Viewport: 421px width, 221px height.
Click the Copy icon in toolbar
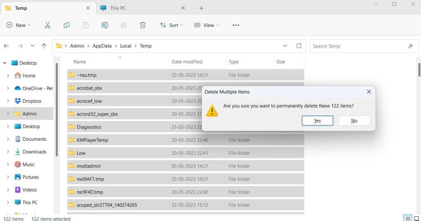point(67,25)
